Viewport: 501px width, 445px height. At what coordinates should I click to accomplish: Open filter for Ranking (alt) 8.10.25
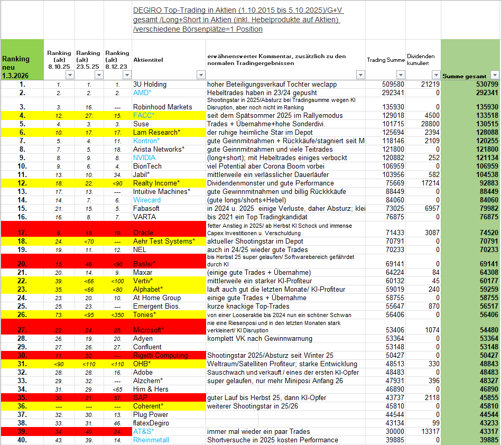point(69,75)
